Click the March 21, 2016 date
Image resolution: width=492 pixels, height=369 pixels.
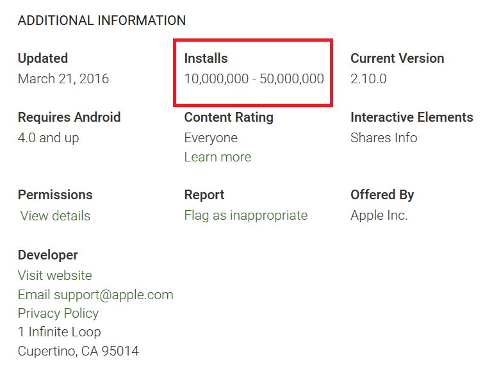[x=63, y=79]
